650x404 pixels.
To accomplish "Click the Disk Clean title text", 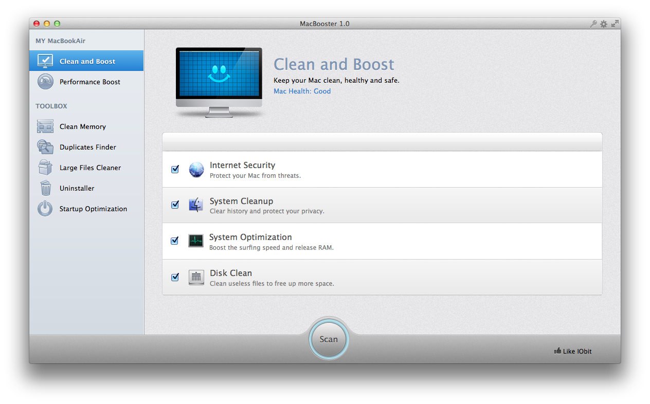I will [x=231, y=273].
